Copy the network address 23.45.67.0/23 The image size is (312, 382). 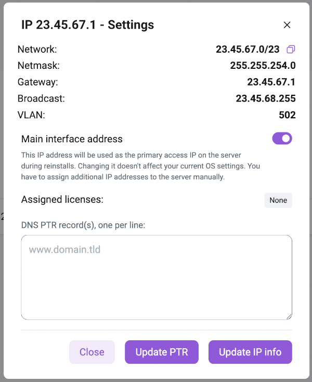pos(291,50)
